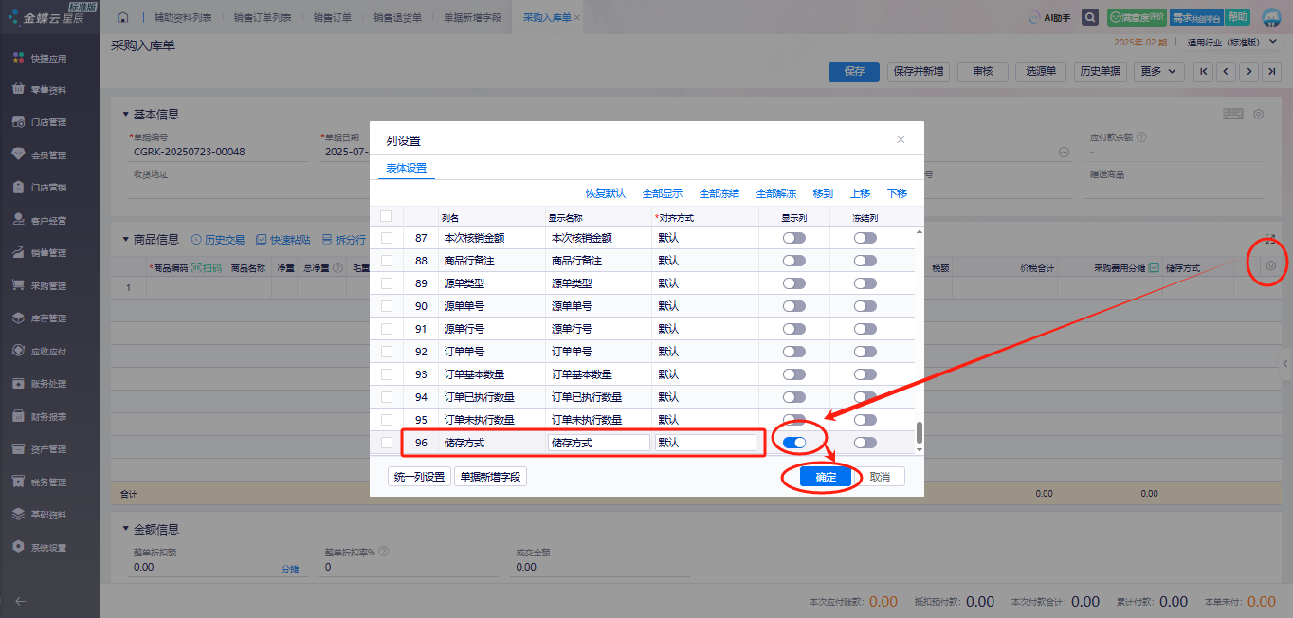
Task: Open 库存管理 in the sidebar
Action: click(48, 318)
